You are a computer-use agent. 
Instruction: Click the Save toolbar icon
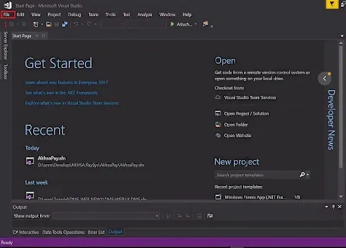(x=57, y=24)
